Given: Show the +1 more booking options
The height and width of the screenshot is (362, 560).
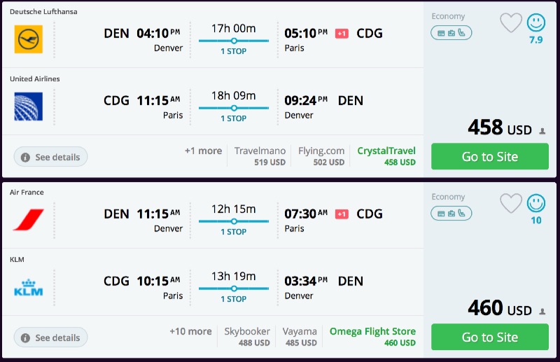Looking at the screenshot, I should click(x=203, y=151).
